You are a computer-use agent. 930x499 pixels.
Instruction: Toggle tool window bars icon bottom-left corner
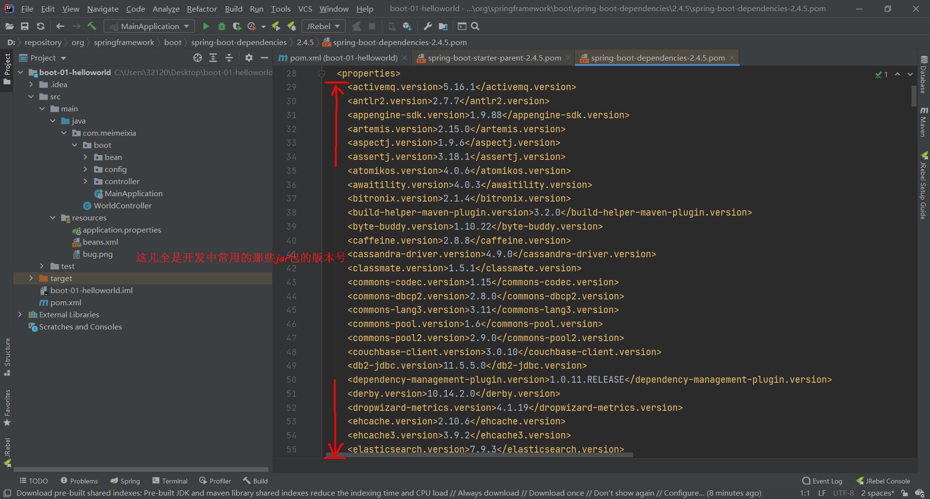click(x=7, y=493)
